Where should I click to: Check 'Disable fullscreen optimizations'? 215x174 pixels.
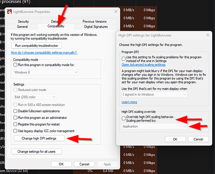[15, 111]
